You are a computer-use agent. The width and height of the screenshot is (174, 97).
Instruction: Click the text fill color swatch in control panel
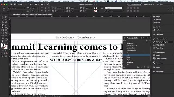pos(95,8)
